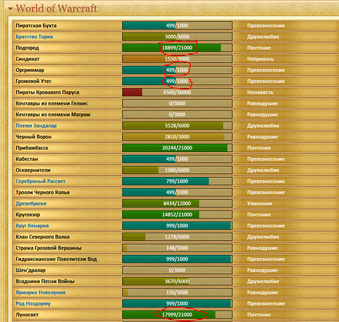
Task: Click the Шен'дралар faction name
Action: tap(31, 270)
